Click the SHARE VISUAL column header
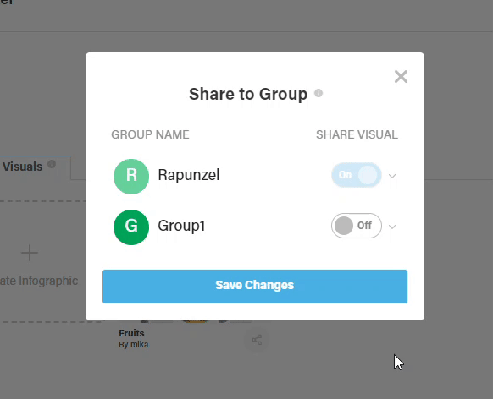This screenshot has height=399, width=493. [357, 134]
